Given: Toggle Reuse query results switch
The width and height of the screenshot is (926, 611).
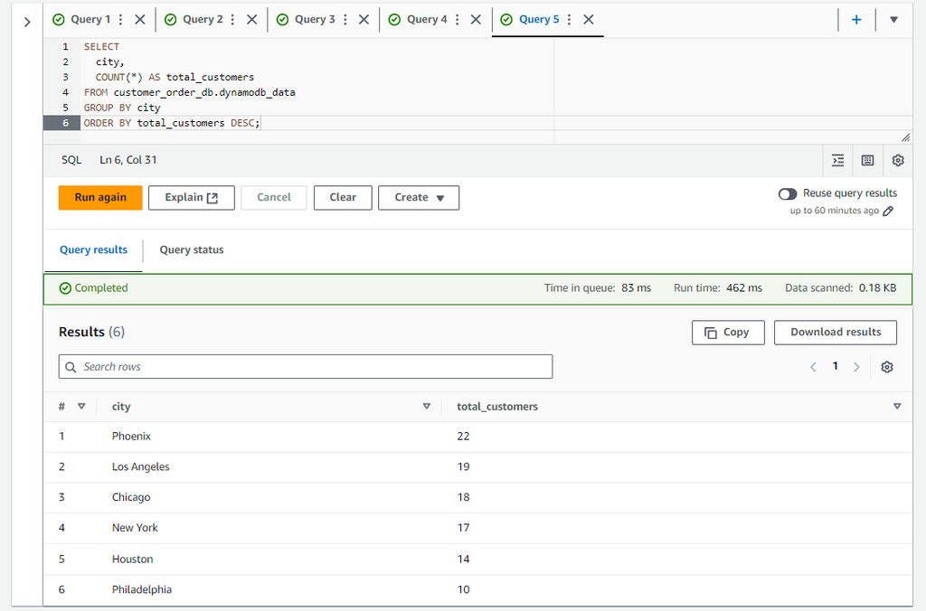Looking at the screenshot, I should point(788,193).
